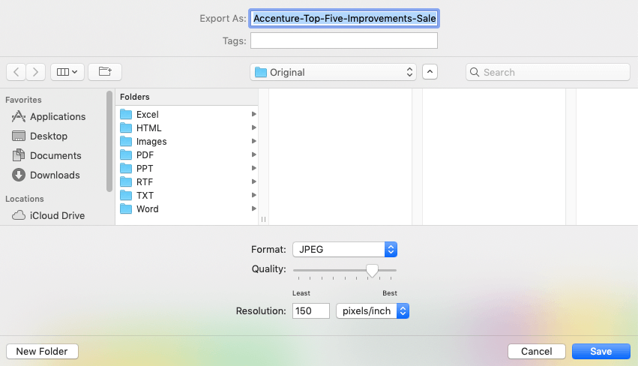Image resolution: width=638 pixels, height=366 pixels.
Task: Expand the Excel folder
Action: coord(147,114)
